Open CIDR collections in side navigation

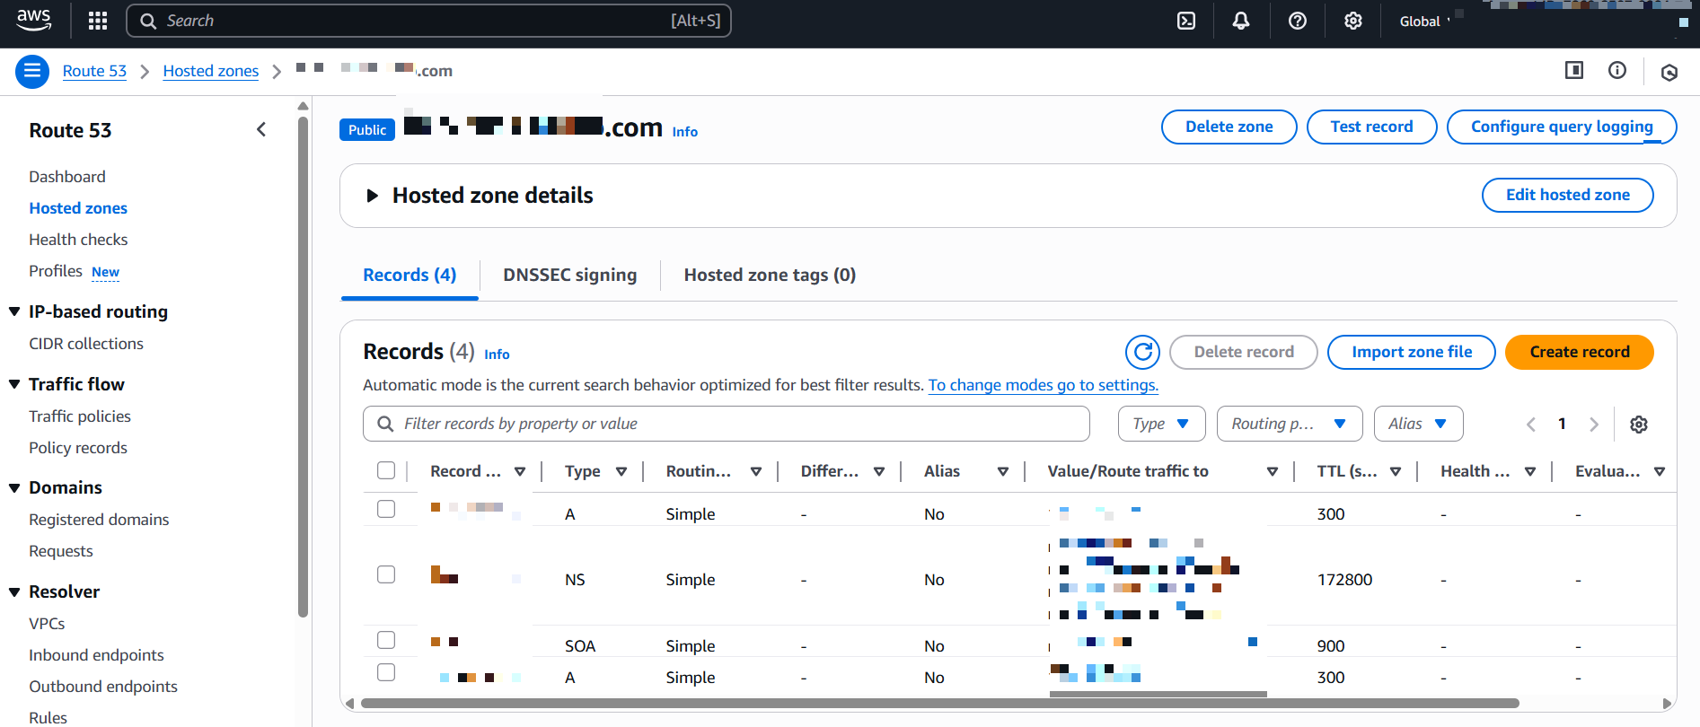click(x=86, y=344)
